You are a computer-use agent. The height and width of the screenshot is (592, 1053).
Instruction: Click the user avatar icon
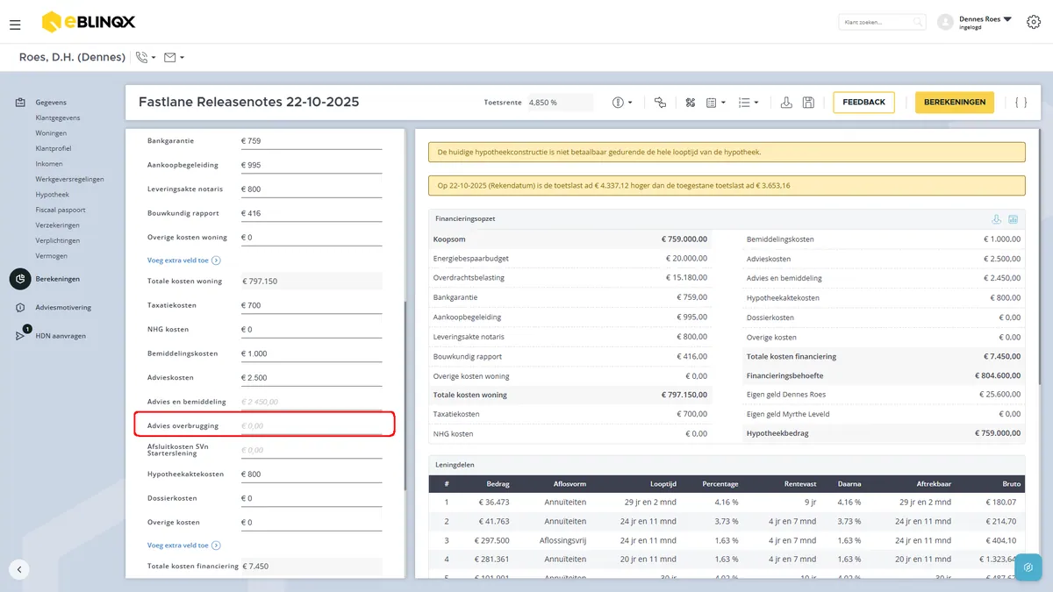click(945, 22)
